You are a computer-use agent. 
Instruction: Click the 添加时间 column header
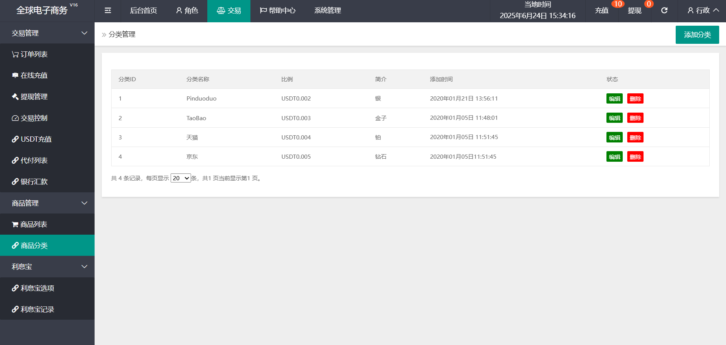(442, 79)
